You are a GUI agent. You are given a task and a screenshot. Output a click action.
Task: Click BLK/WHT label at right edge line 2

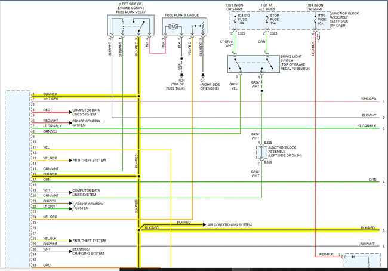coord(369,115)
